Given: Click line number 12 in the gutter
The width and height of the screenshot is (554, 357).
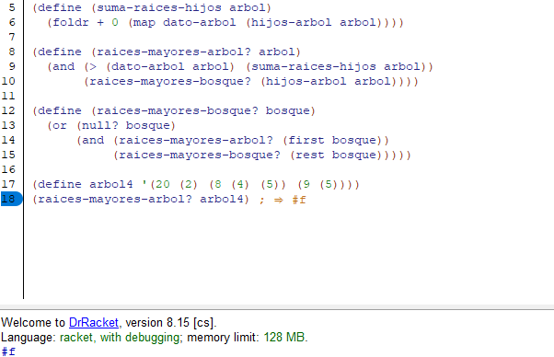Looking at the screenshot, I should click(8, 110).
